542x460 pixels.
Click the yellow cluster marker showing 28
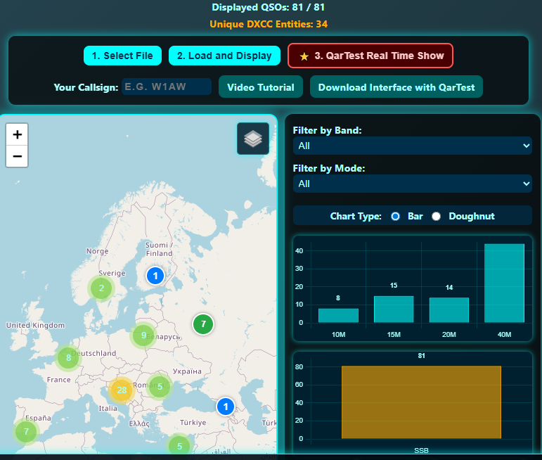coord(122,390)
